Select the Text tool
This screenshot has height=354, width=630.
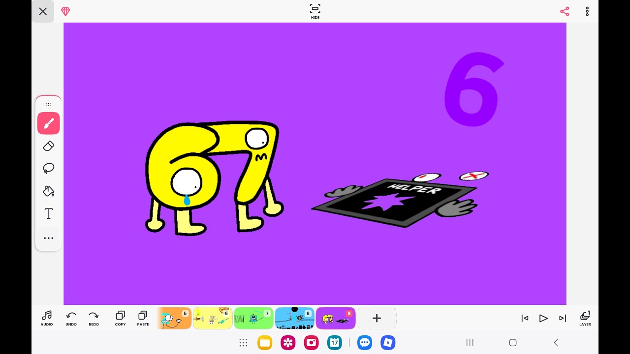(x=49, y=214)
